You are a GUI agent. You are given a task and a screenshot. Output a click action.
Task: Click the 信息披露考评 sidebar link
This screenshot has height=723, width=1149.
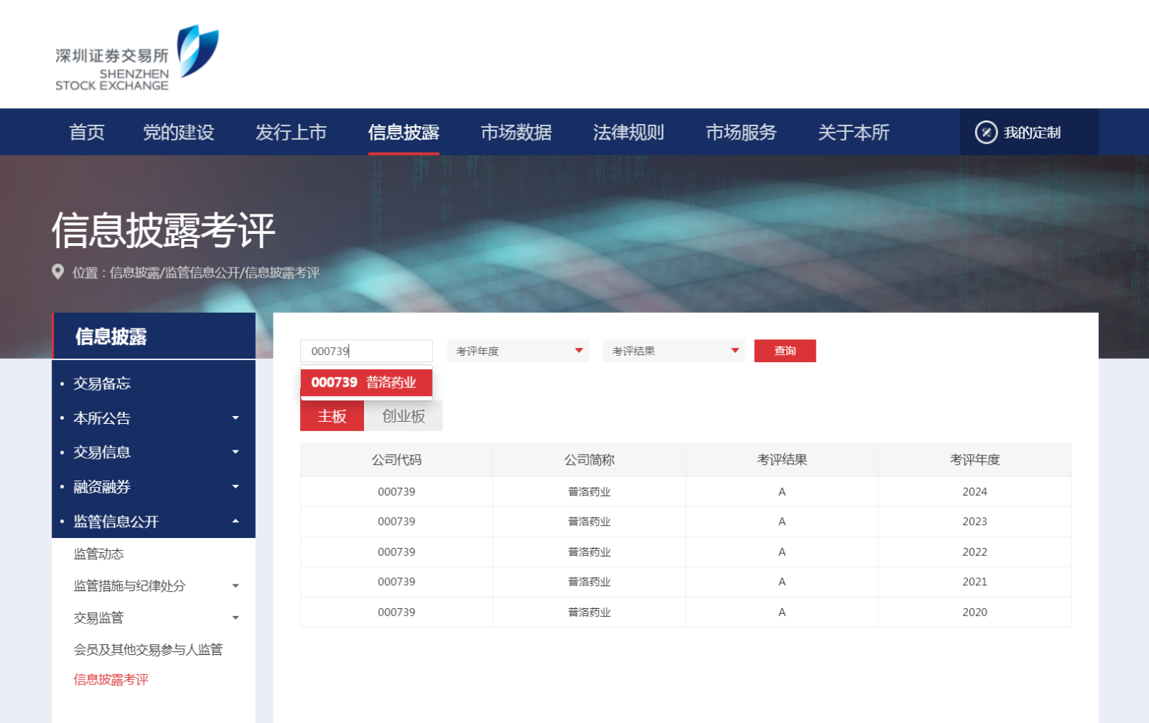click(110, 679)
